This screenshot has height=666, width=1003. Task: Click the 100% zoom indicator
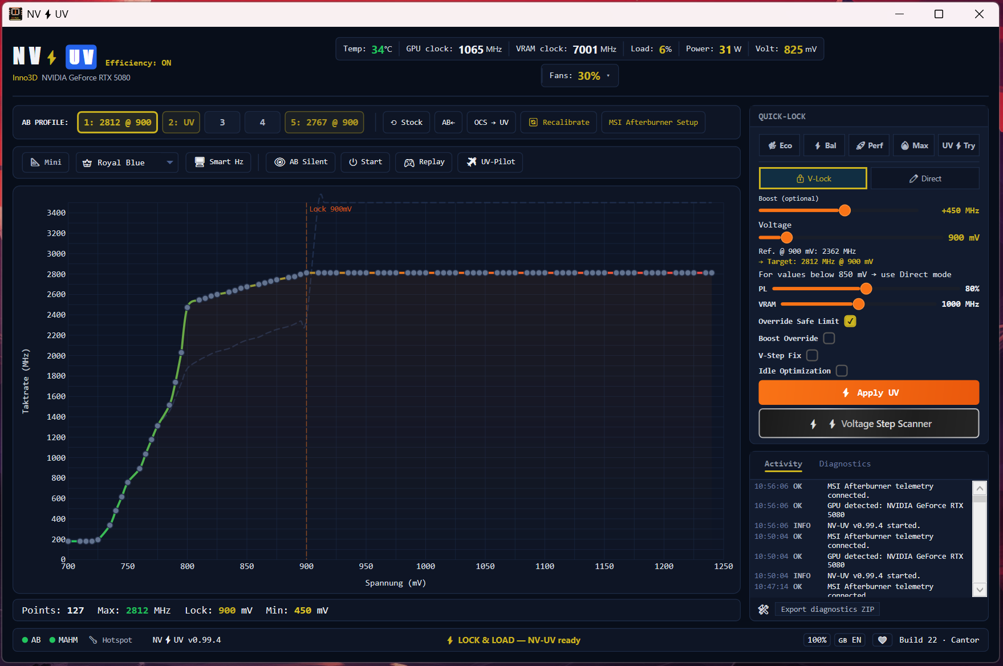[x=817, y=640]
